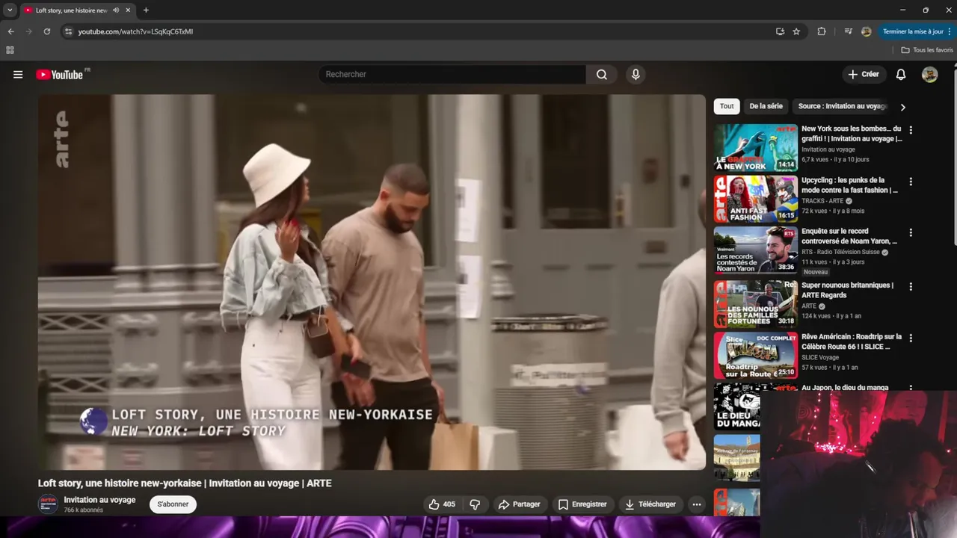The image size is (957, 538).
Task: Open SLICE Voyage channel name
Action: tap(820, 358)
